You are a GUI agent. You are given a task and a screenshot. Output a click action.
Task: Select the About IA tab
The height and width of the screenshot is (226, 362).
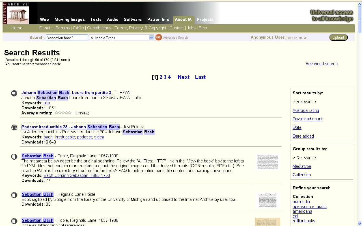(x=183, y=19)
